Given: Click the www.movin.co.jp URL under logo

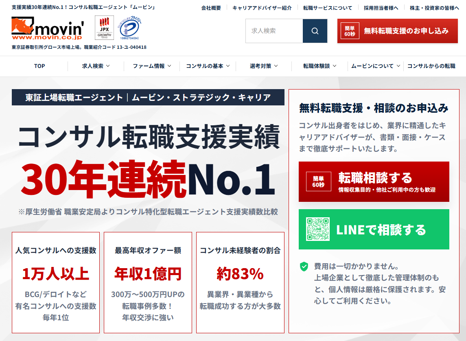Looking at the screenshot, I should (47, 37).
